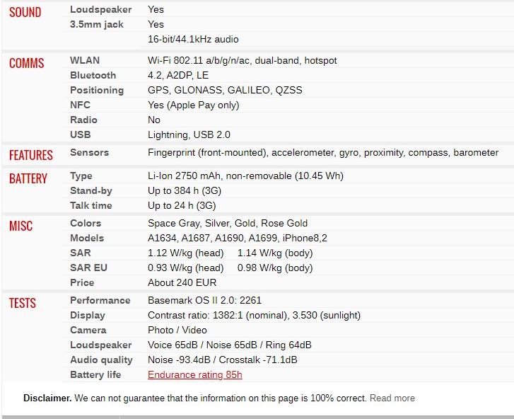Click the Battery life test label
514x419 pixels.
[x=95, y=374]
